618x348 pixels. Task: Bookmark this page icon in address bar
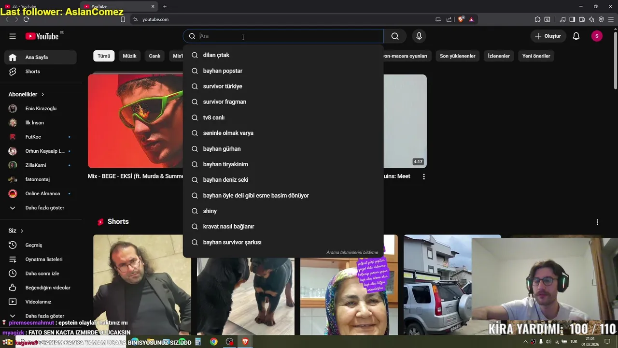click(123, 19)
